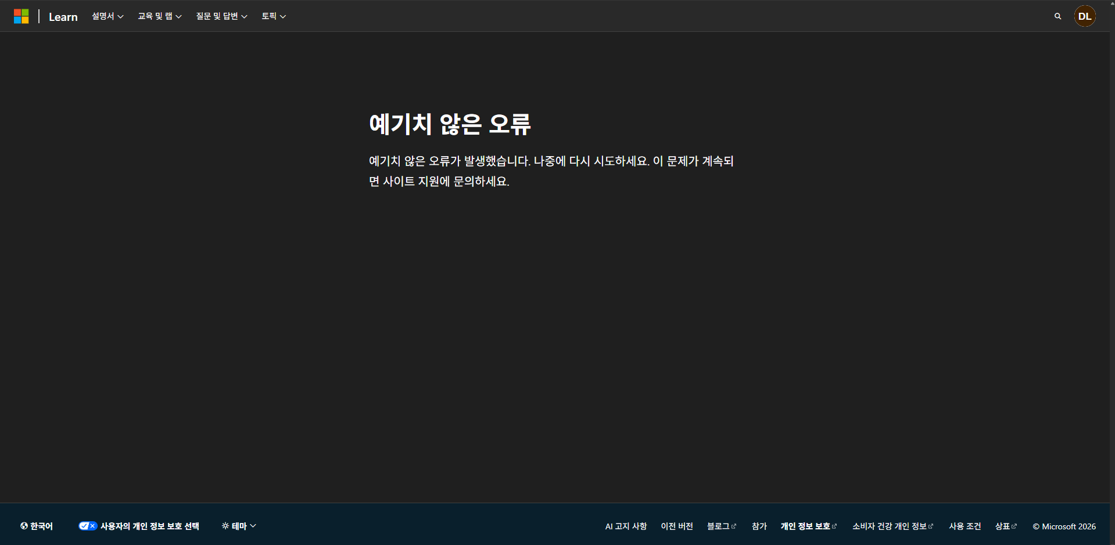Screen dimensions: 1115x545
Task: Open the 사용 조건 footer link
Action: [x=965, y=526]
